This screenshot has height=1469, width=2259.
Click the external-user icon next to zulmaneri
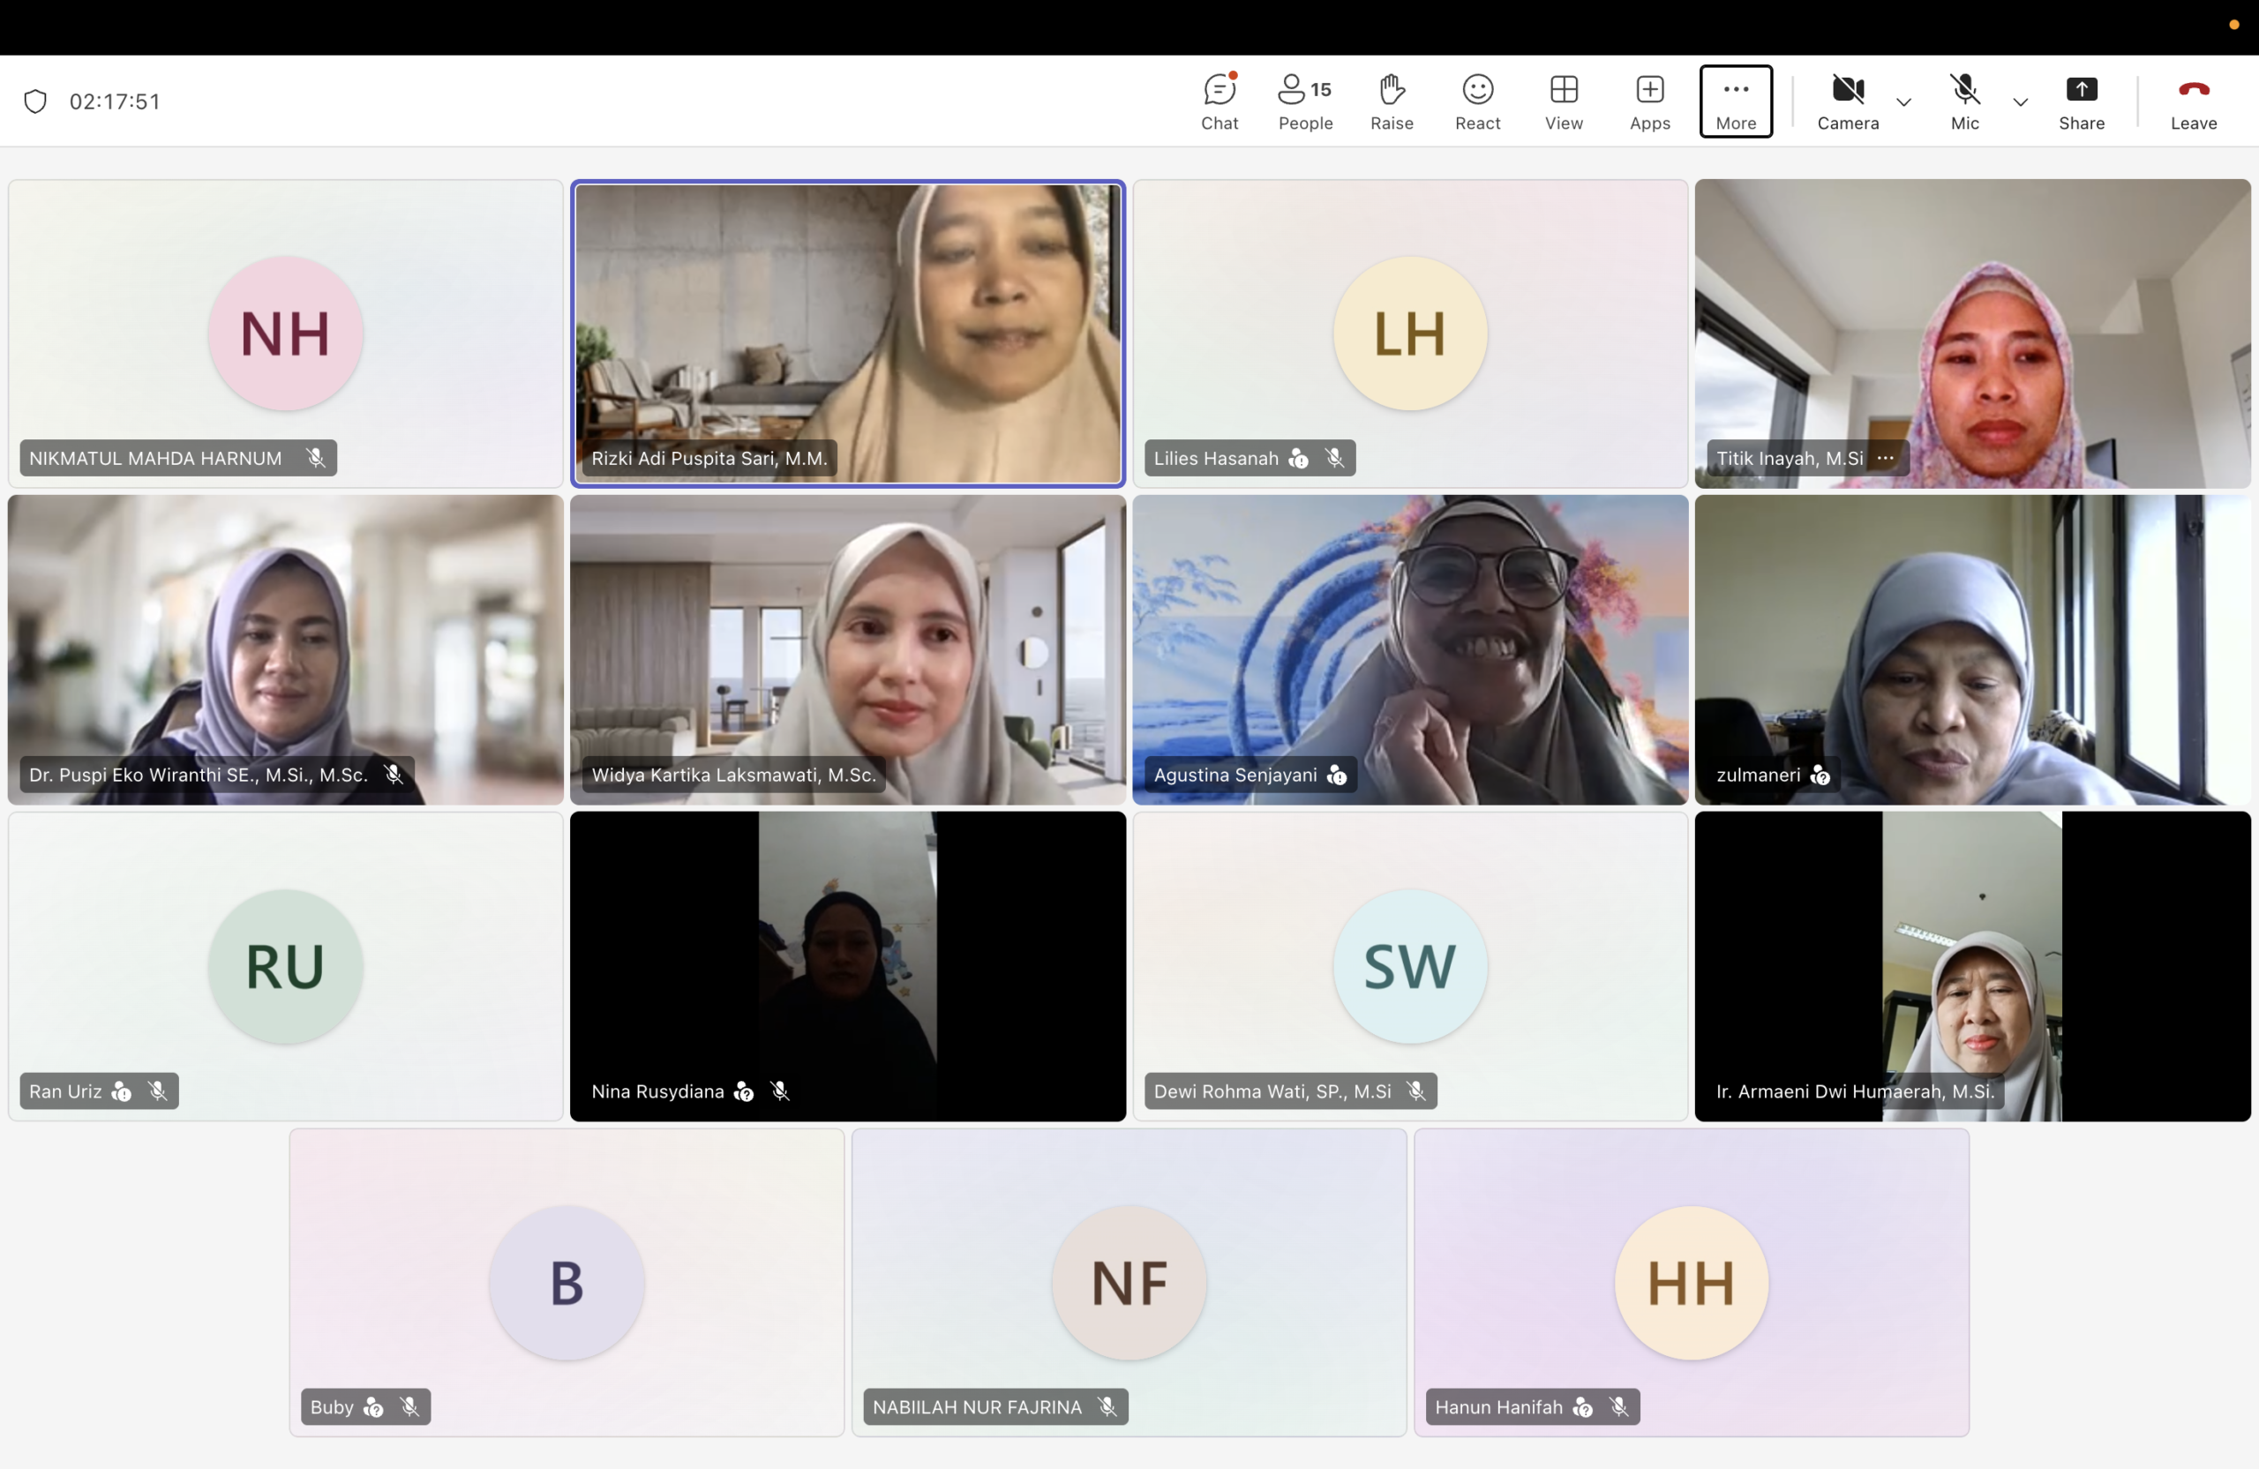1820,776
